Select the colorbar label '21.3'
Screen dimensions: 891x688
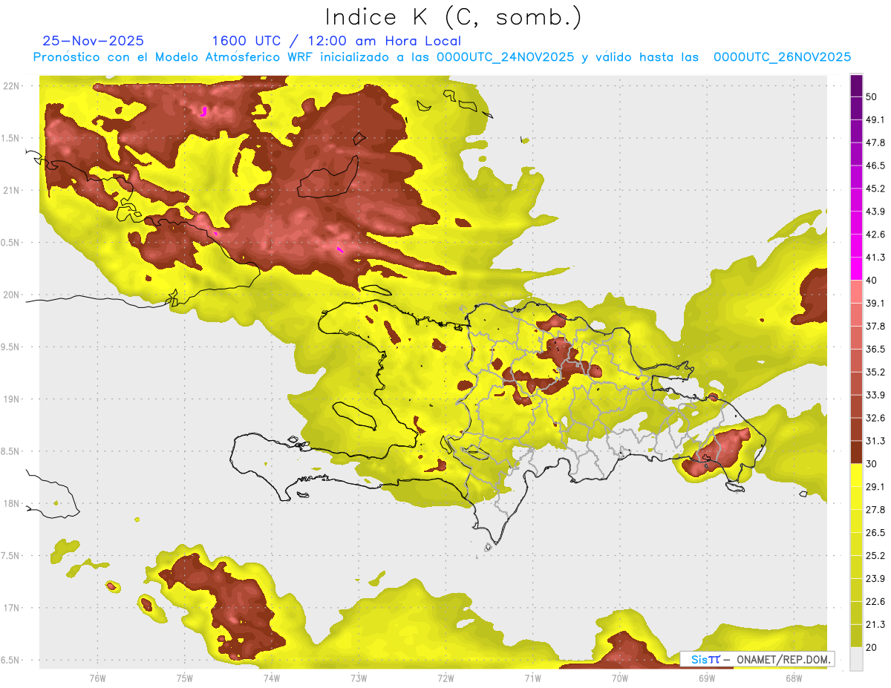(x=875, y=625)
